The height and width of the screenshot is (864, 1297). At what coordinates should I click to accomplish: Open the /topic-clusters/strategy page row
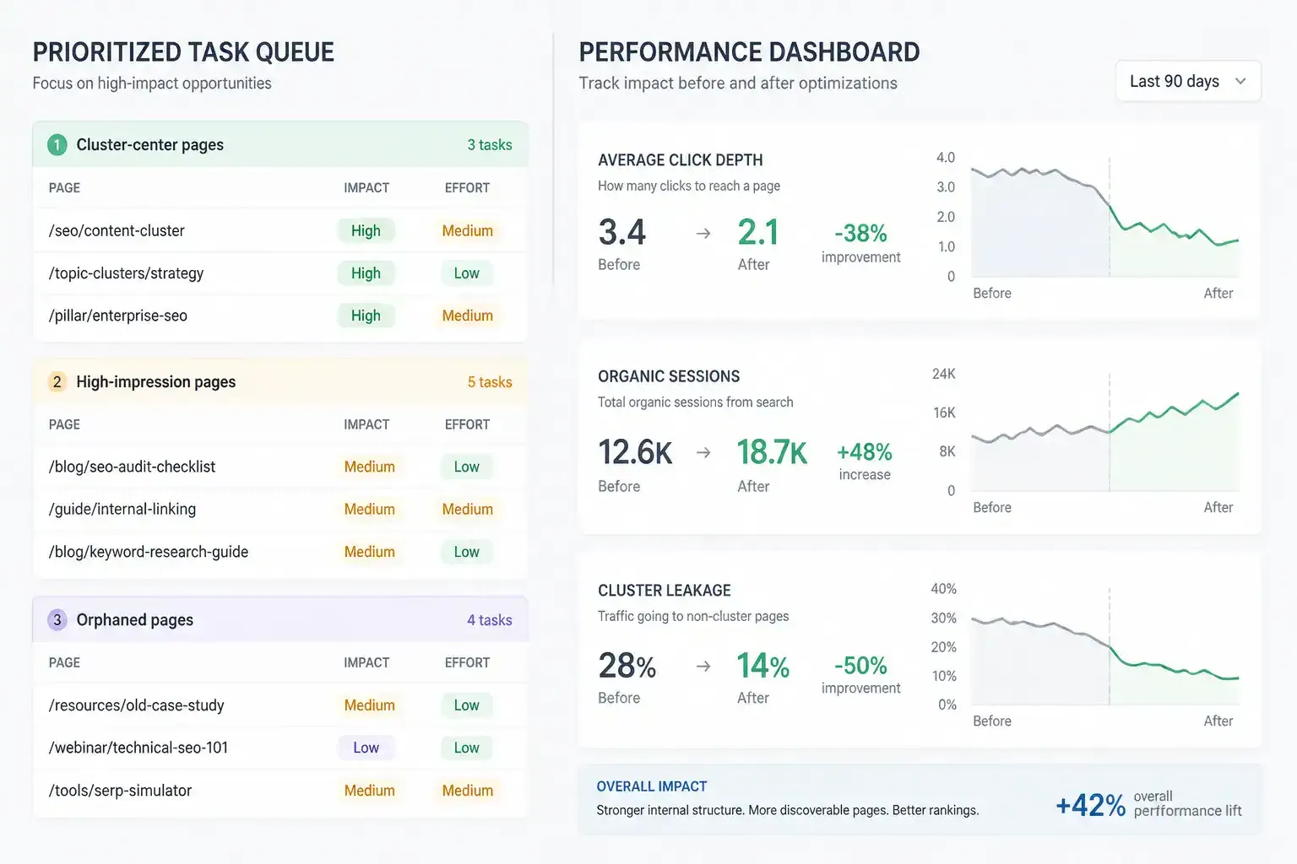click(280, 273)
